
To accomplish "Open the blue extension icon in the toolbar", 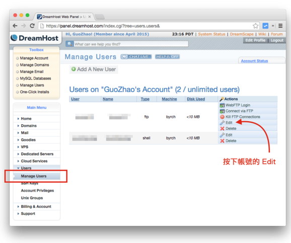I will [x=265, y=26].
